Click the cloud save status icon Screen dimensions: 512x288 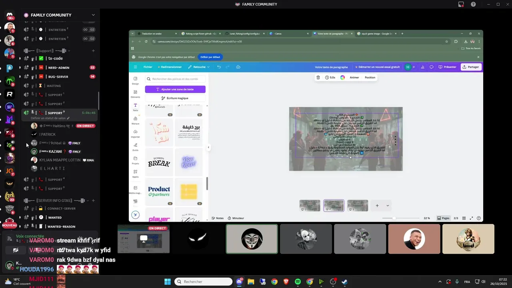pos(238,67)
